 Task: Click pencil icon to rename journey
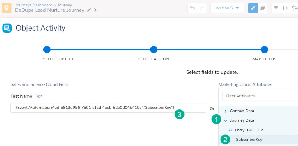click(89, 10)
